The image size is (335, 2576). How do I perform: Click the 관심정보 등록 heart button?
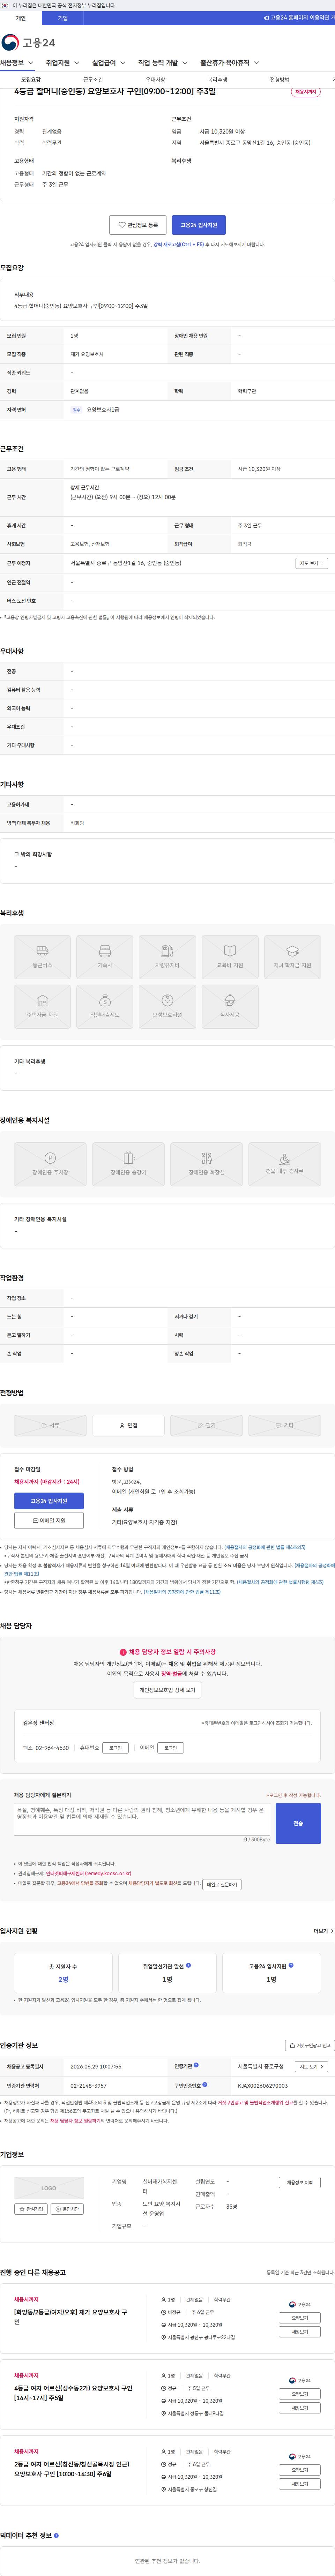[x=138, y=225]
